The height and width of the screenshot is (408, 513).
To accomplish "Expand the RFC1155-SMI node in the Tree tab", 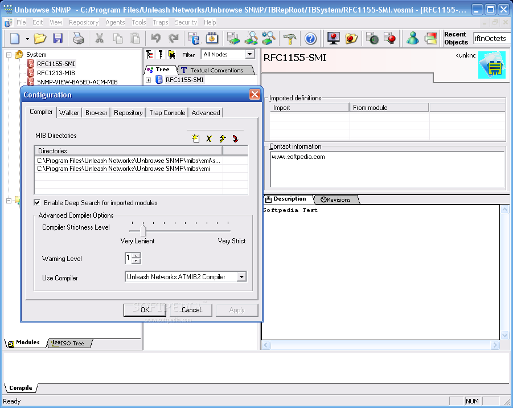I will pyautogui.click(x=148, y=80).
